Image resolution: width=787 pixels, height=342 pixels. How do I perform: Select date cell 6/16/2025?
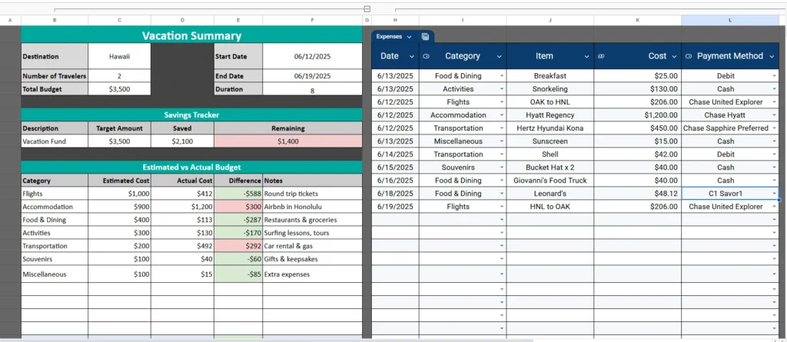tap(395, 181)
